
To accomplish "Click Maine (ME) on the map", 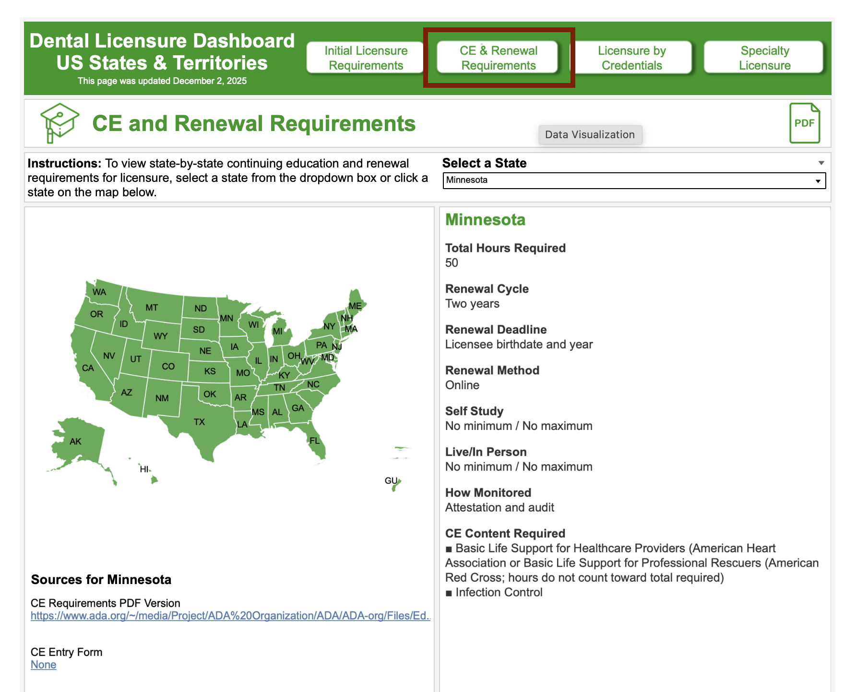I will (356, 306).
